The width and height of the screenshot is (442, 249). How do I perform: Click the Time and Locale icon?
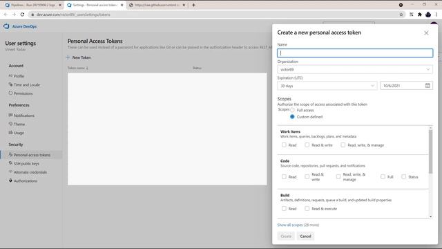click(10, 84)
